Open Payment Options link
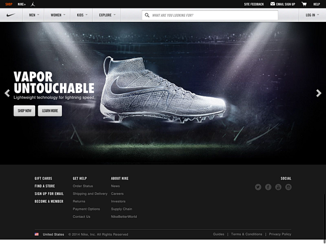This screenshot has height=244, width=326. [x=86, y=209]
